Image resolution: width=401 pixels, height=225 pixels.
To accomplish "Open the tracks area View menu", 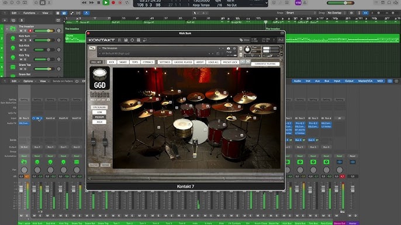I will click(x=46, y=13).
